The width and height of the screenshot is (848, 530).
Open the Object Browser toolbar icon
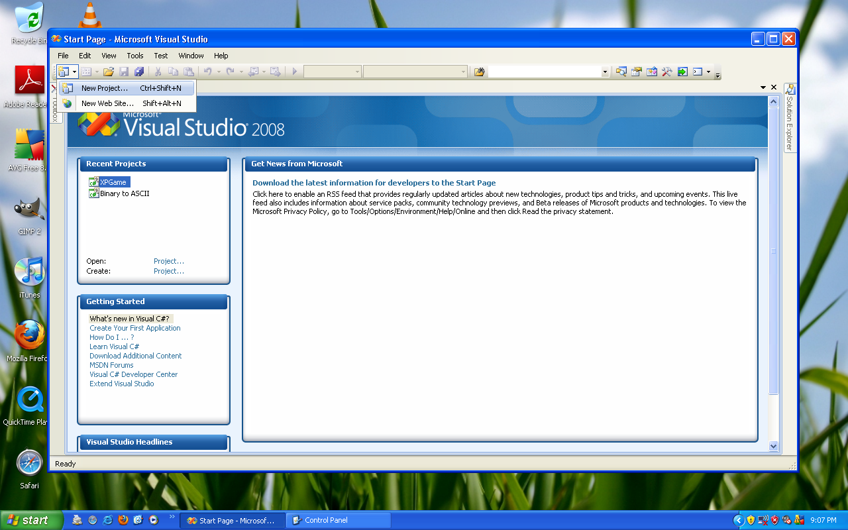point(652,72)
